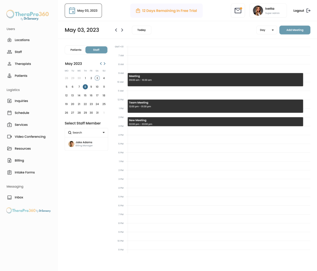Viewport: 317px width, 271px height.
Task: Click the Schedule calendar icon
Action: 9,113
